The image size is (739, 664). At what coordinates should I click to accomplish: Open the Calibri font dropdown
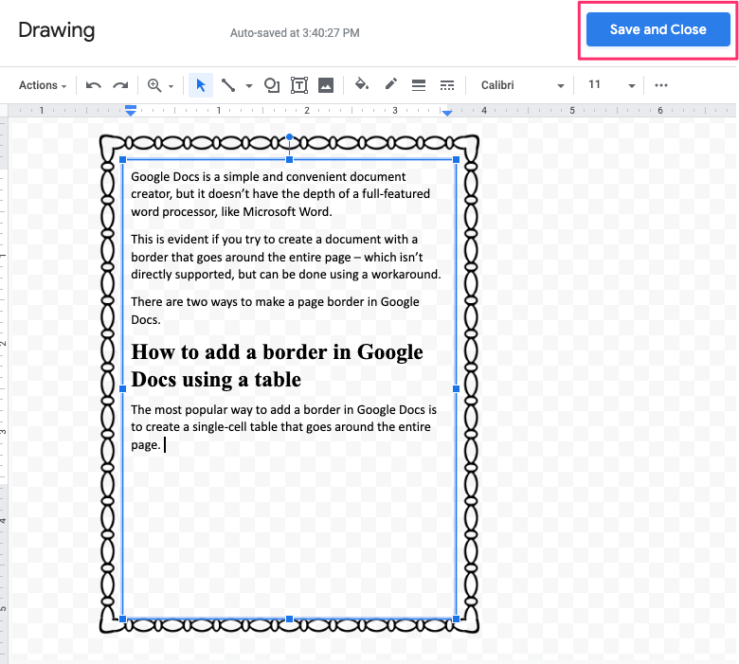pyautogui.click(x=522, y=85)
